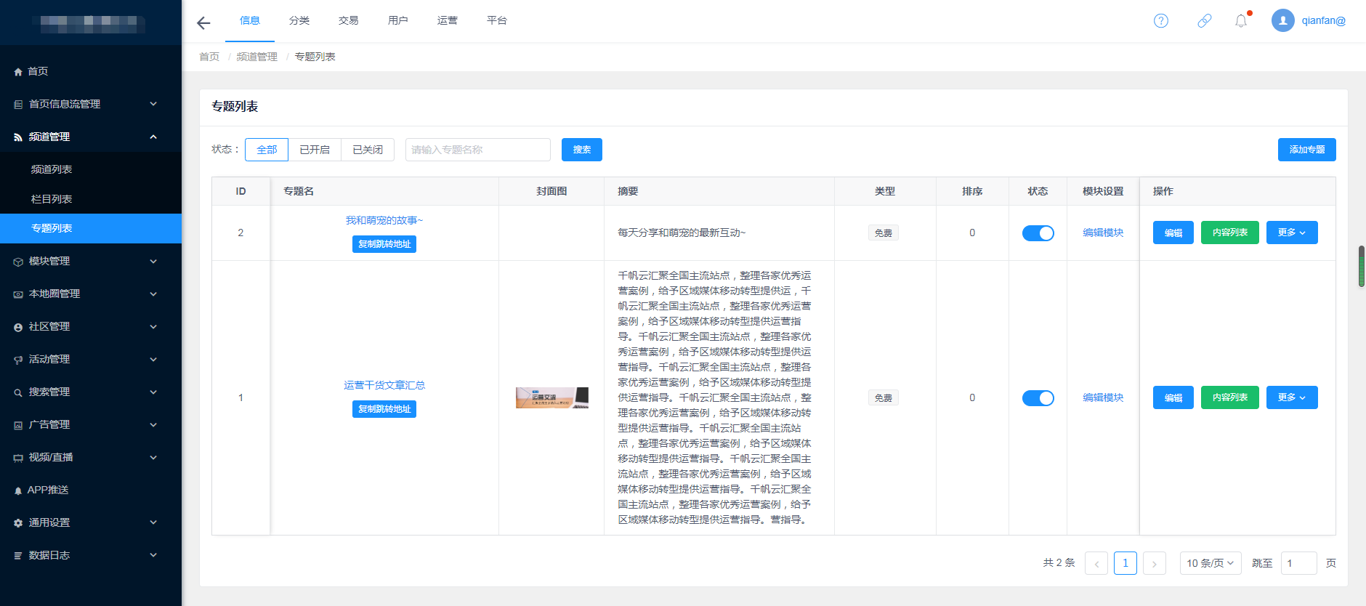
Task: Expand 首页信息流管理 menu chevron
Action: 153,104
